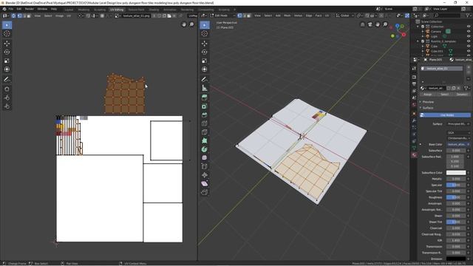Image resolution: width=473 pixels, height=266 pixels.
Task: Click the zoom icon in the UV editor
Action: 191,24
